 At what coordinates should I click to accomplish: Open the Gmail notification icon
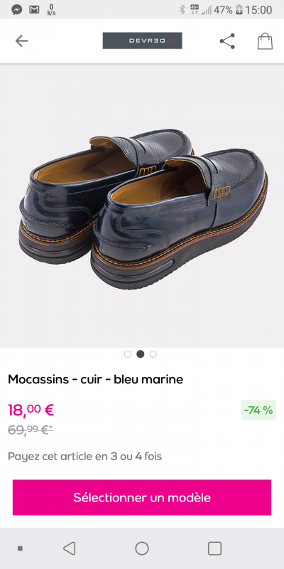pyautogui.click(x=34, y=9)
